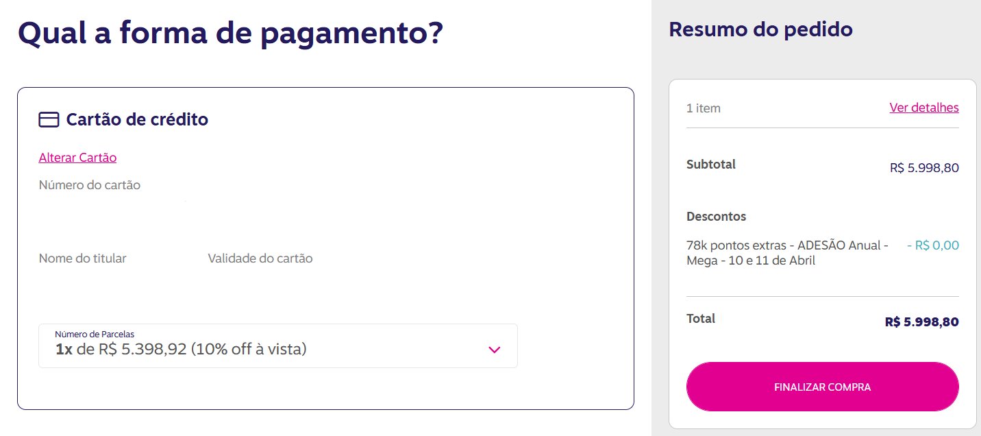Click the Resumo do pedido heading

click(760, 29)
